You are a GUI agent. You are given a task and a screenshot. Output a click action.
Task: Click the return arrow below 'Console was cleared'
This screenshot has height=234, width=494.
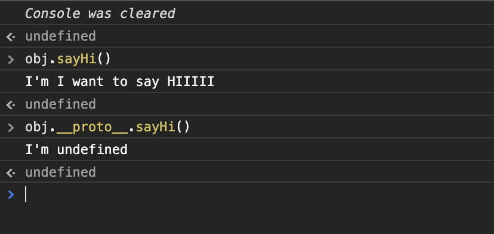11,37
